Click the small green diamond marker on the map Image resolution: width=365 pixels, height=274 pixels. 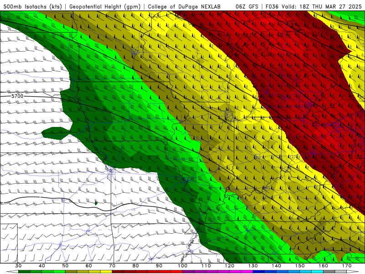point(96,203)
